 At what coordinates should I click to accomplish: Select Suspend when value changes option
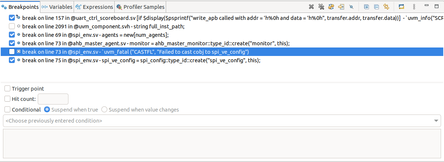pos(104,109)
